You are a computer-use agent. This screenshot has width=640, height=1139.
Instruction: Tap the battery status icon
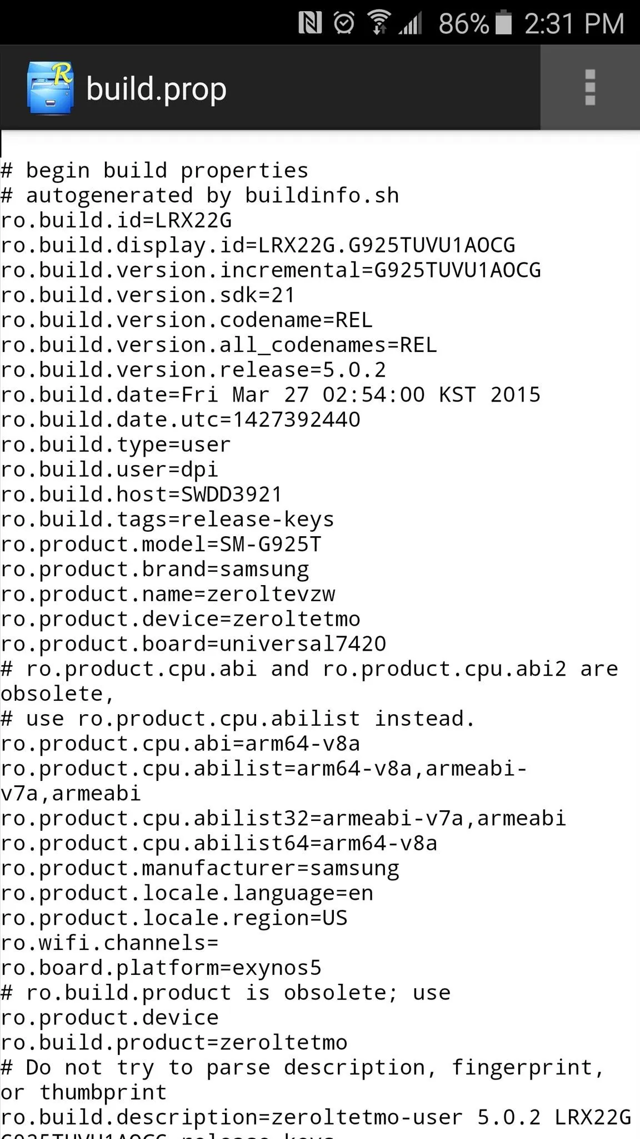point(503,23)
